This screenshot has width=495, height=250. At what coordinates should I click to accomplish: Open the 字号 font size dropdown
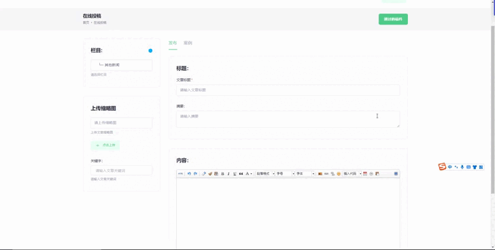tap(285, 174)
